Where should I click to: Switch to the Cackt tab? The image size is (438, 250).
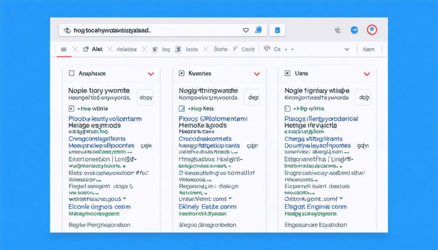point(248,50)
